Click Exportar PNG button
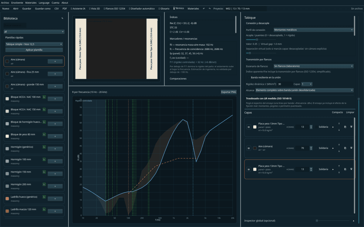Image resolution: width=364 pixels, height=227 pixels. (x=229, y=92)
